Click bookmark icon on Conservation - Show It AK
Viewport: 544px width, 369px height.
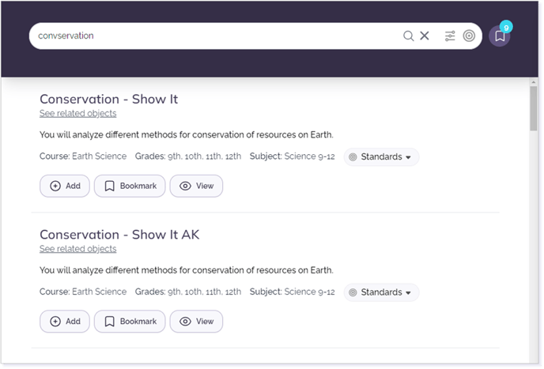click(109, 322)
